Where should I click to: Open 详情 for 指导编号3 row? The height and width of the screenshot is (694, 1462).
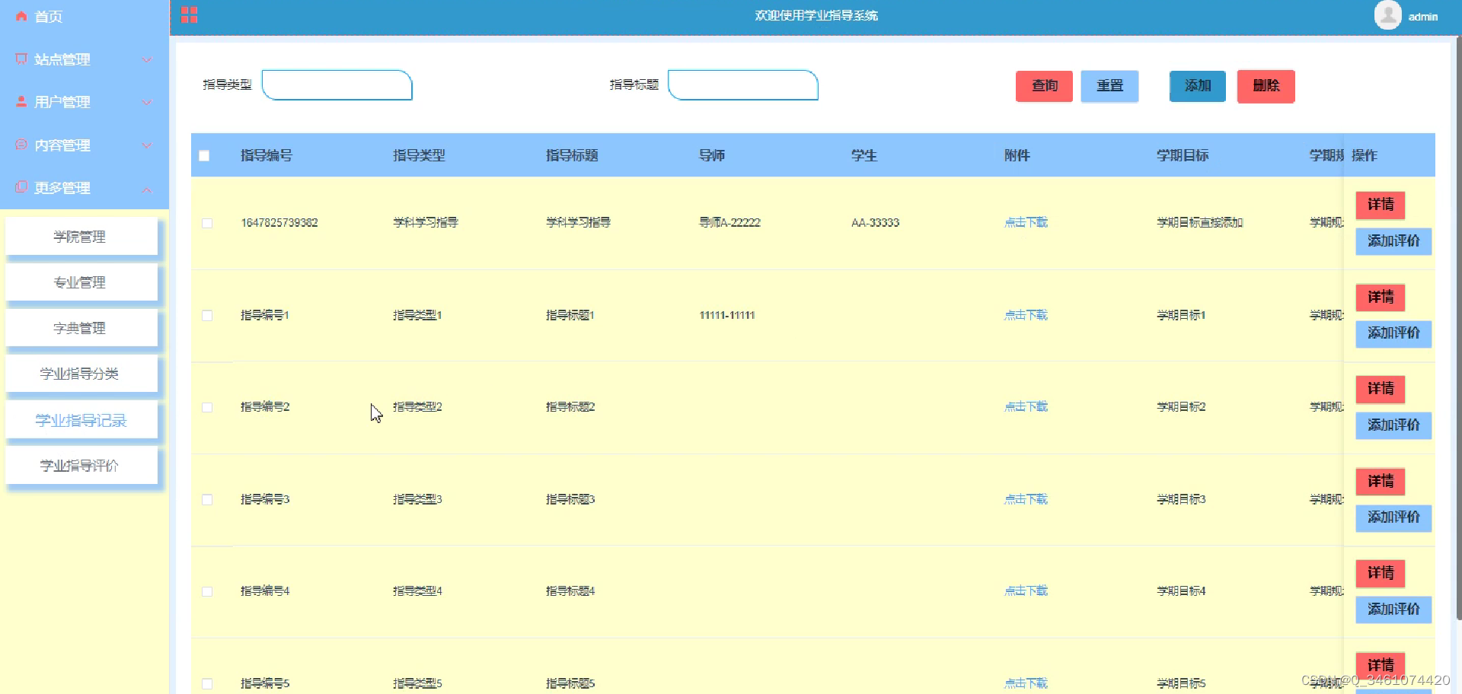pos(1381,482)
